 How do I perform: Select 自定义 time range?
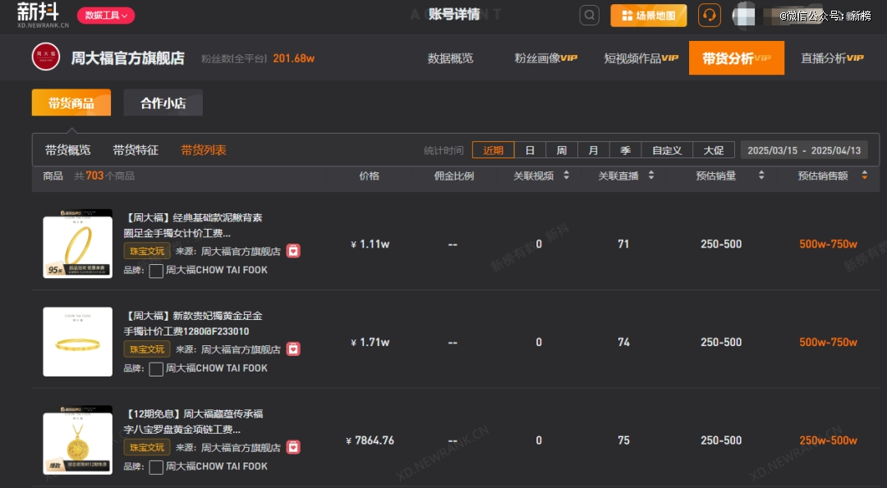tap(667, 150)
